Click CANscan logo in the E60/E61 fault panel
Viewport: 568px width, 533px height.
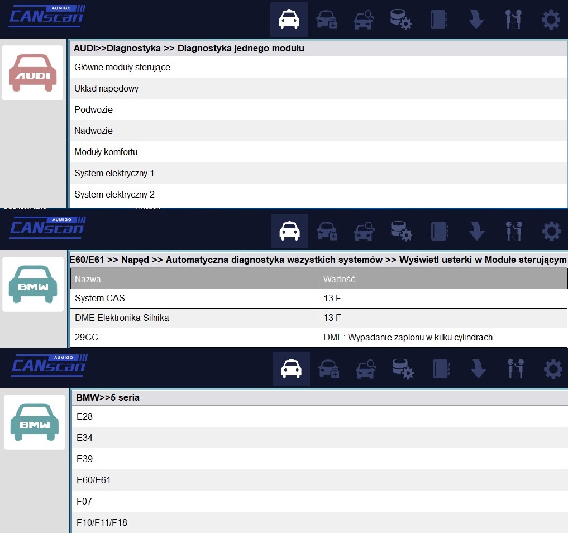48,228
